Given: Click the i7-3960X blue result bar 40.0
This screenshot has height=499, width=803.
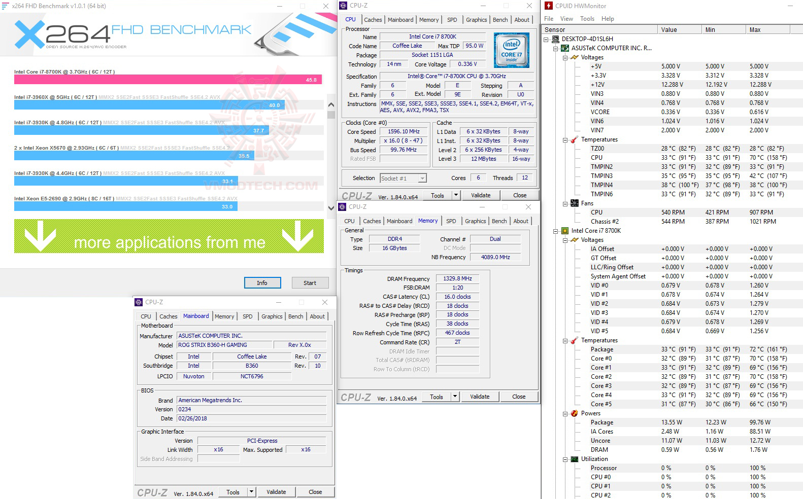Looking at the screenshot, I should point(149,105).
